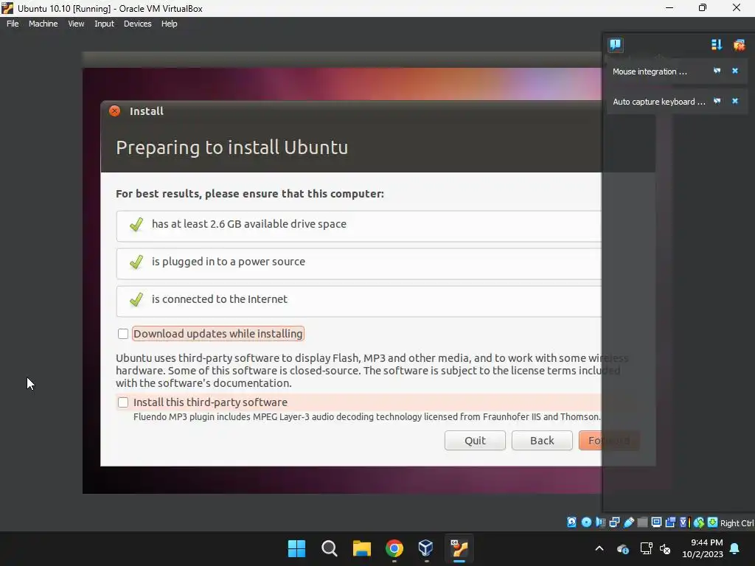This screenshot has height=566, width=755.
Task: Click do-not-show-again icon for Auto capture keyboard
Action: click(717, 101)
